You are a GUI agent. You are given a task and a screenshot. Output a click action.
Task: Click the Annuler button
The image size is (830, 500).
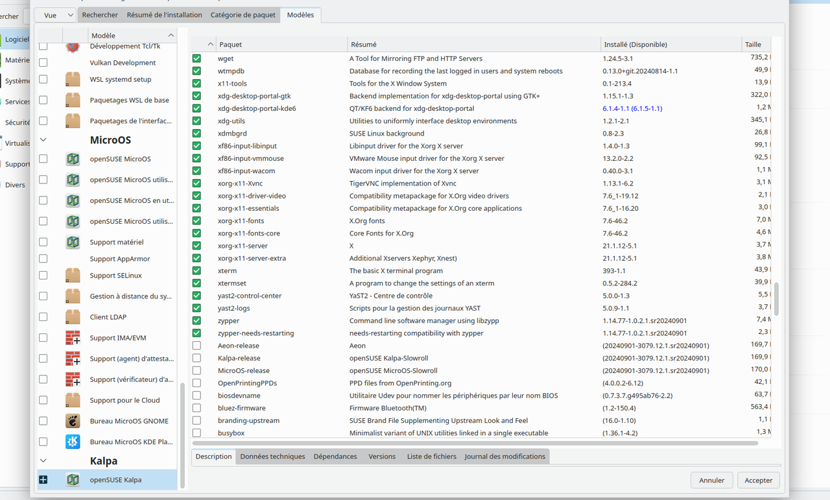712,481
